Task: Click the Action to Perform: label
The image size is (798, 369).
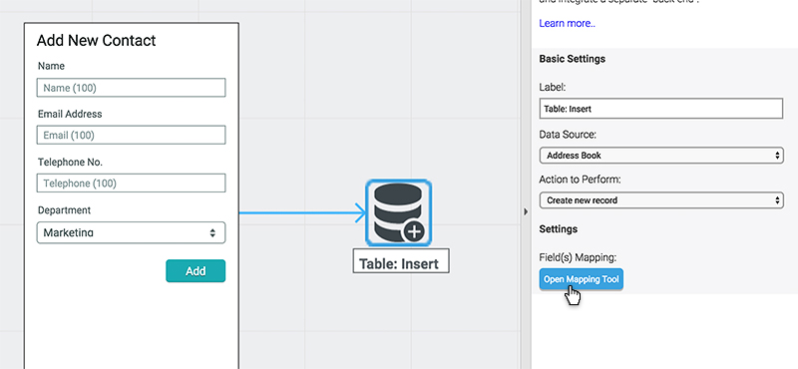Action: [x=581, y=180]
